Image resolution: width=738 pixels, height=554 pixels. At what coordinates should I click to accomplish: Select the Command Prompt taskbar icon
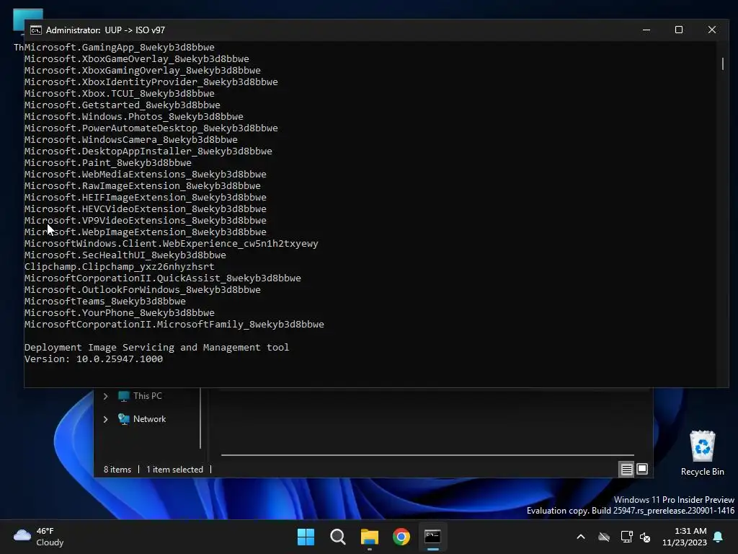click(x=432, y=537)
